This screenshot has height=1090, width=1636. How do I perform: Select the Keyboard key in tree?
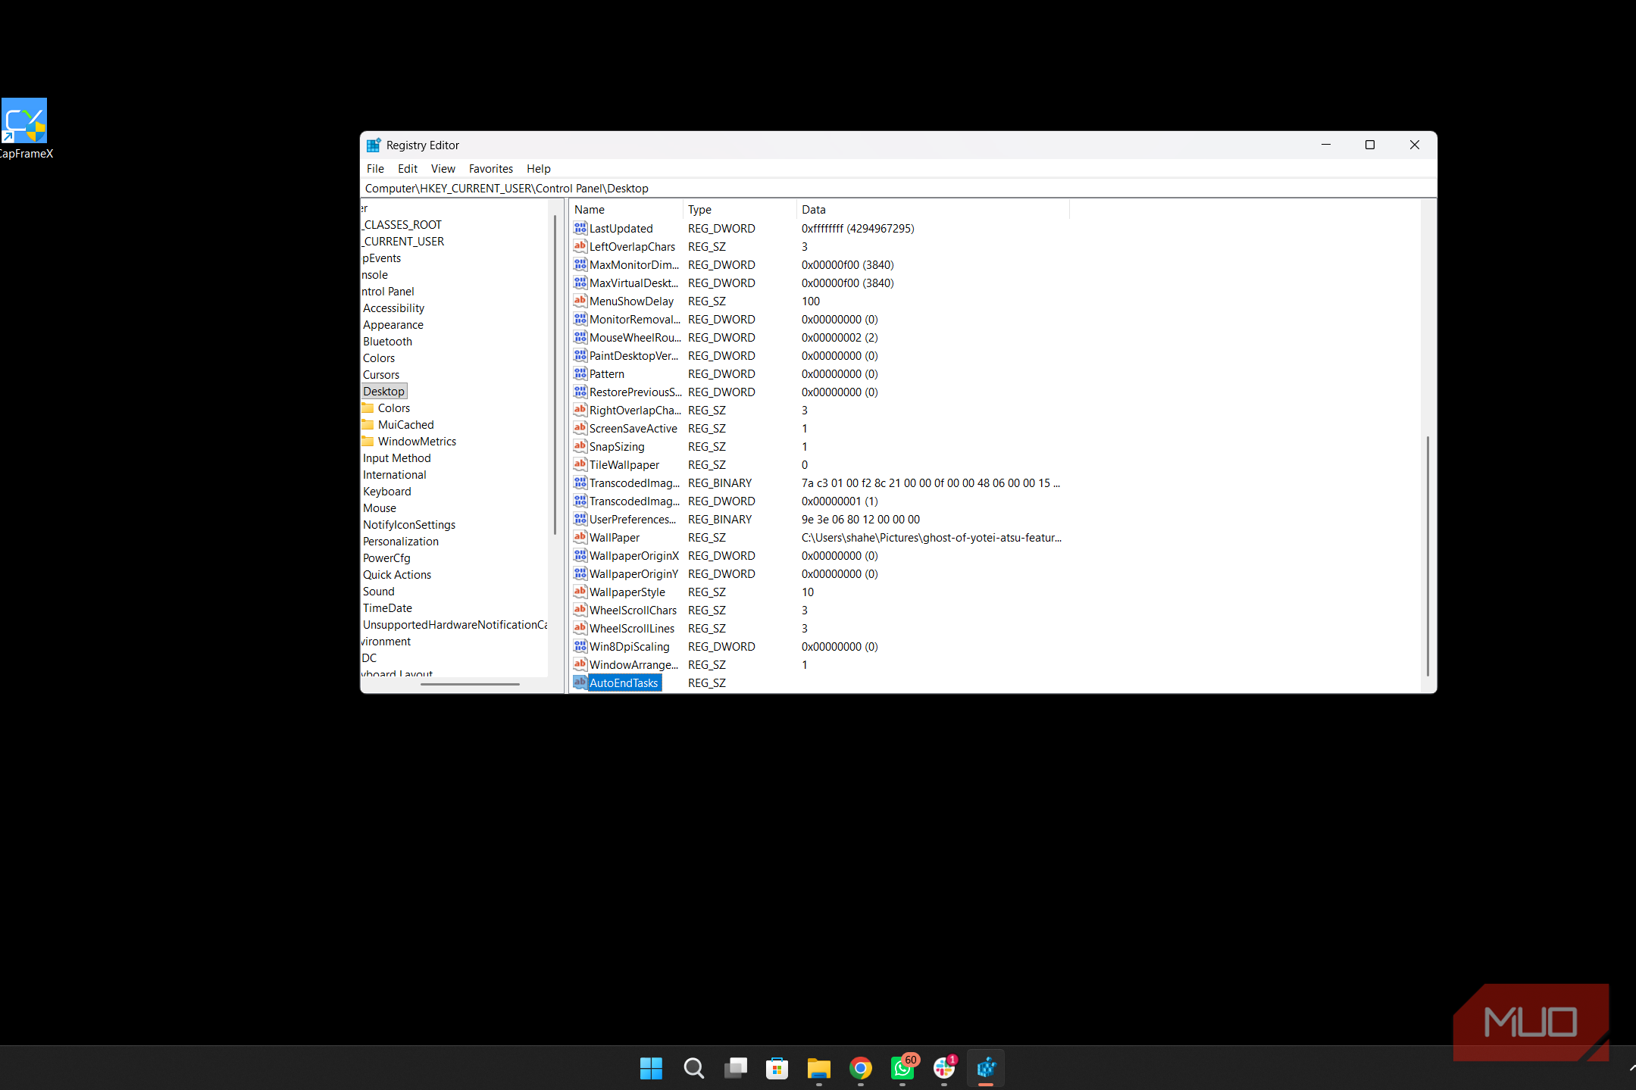pos(386,492)
